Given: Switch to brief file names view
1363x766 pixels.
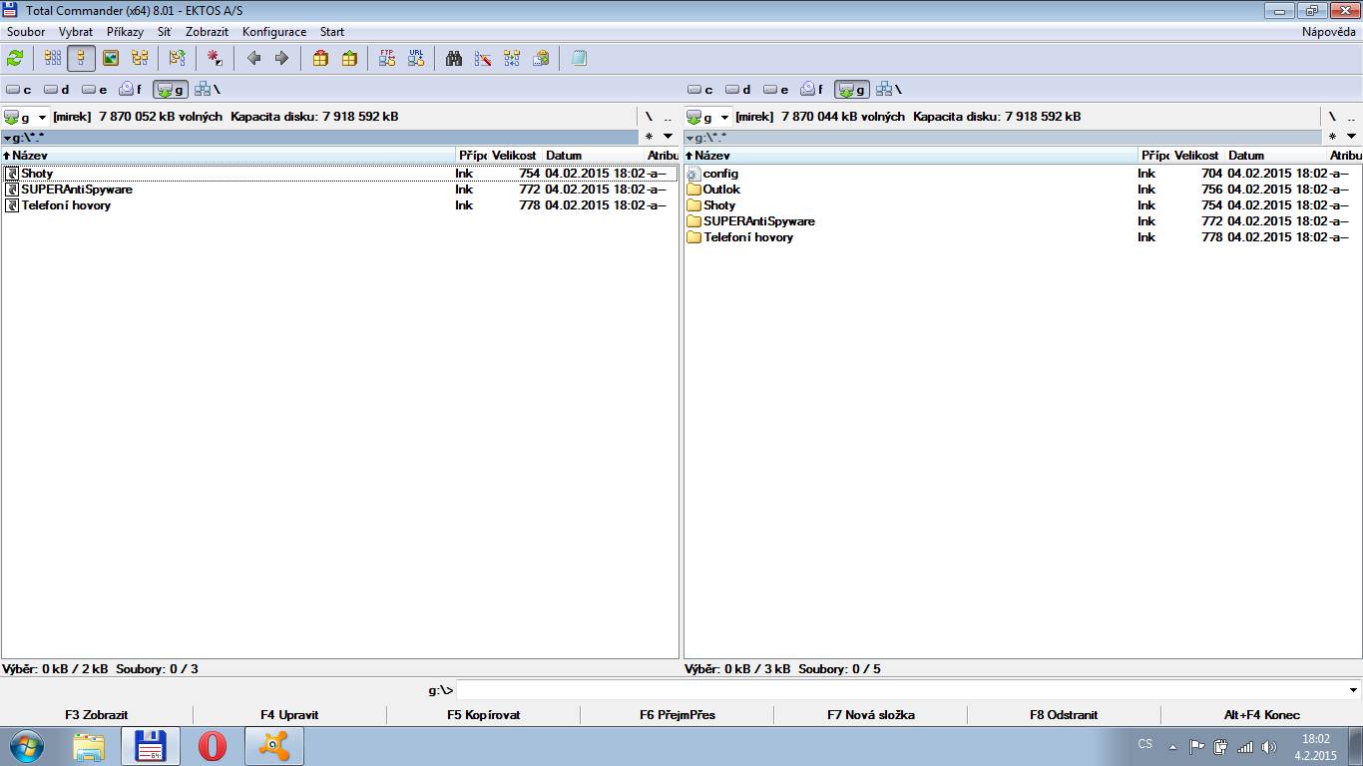Looking at the screenshot, I should (53, 58).
